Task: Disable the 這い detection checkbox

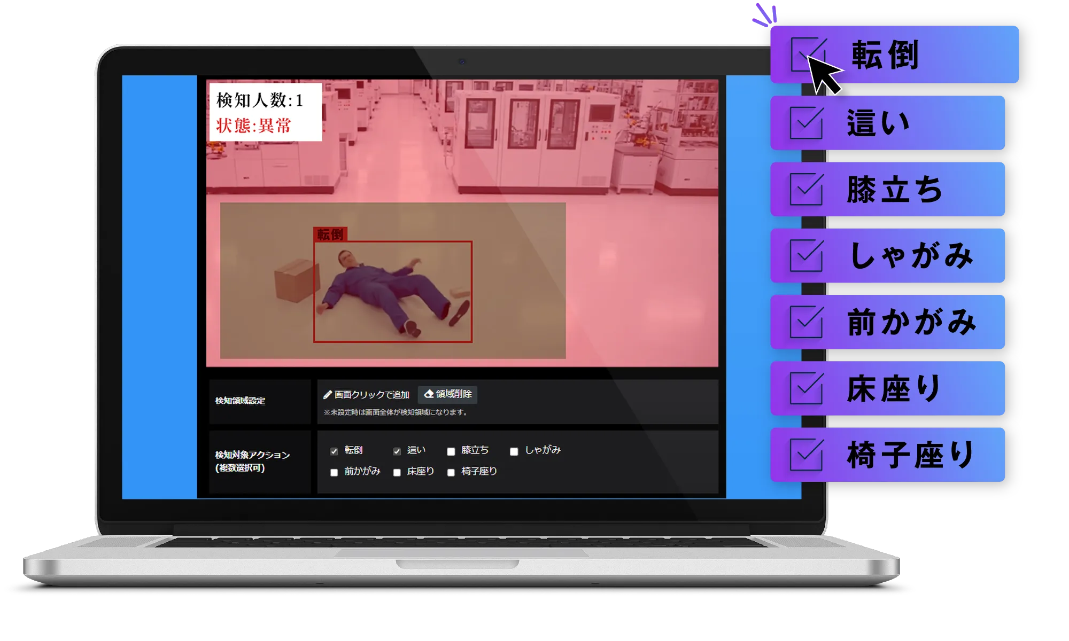Action: click(x=396, y=451)
